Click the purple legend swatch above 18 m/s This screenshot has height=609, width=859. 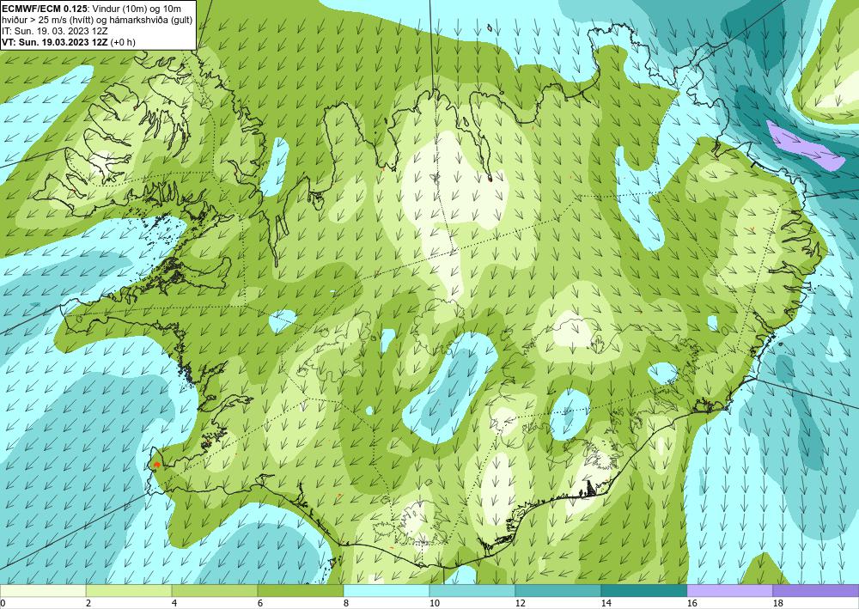click(816, 591)
